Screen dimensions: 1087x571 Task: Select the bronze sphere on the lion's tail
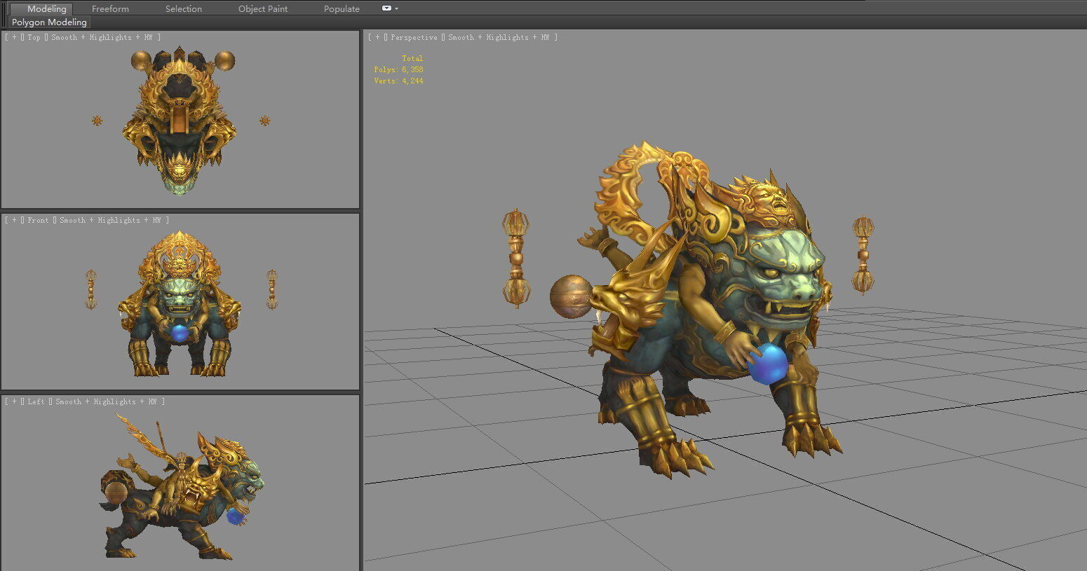[x=571, y=297]
